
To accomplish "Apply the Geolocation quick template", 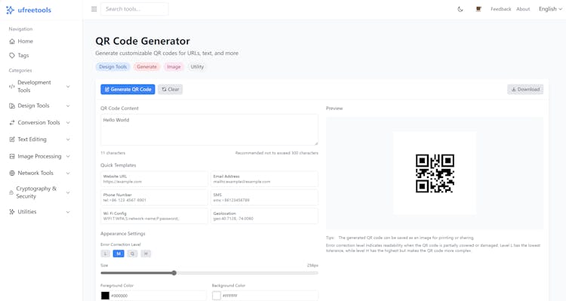I will coord(264,216).
